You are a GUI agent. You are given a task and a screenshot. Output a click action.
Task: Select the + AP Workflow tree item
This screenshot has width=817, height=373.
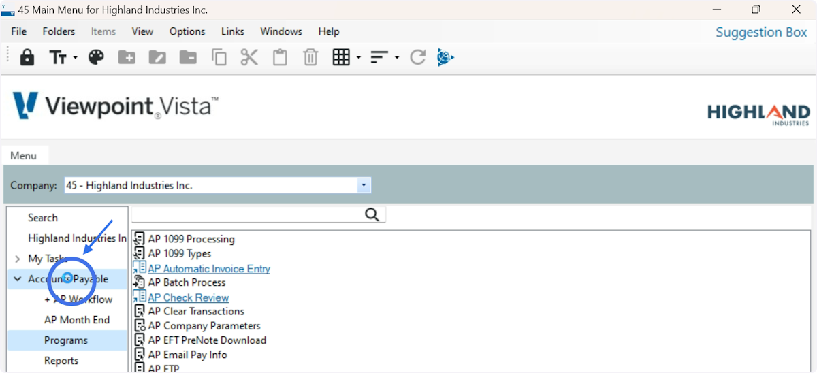coord(78,299)
